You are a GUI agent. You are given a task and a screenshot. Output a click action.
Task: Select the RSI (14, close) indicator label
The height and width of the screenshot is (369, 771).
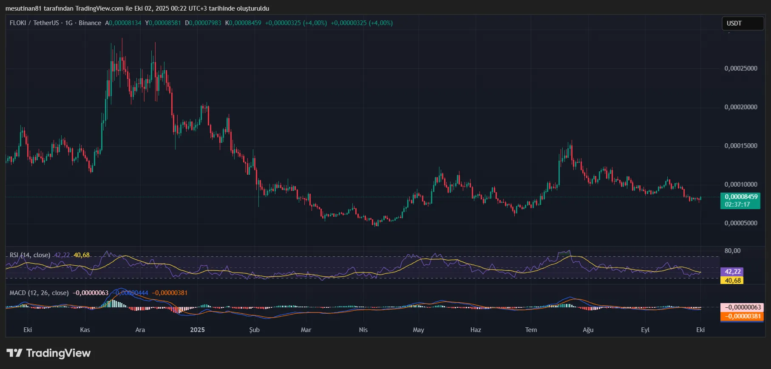(x=30, y=255)
